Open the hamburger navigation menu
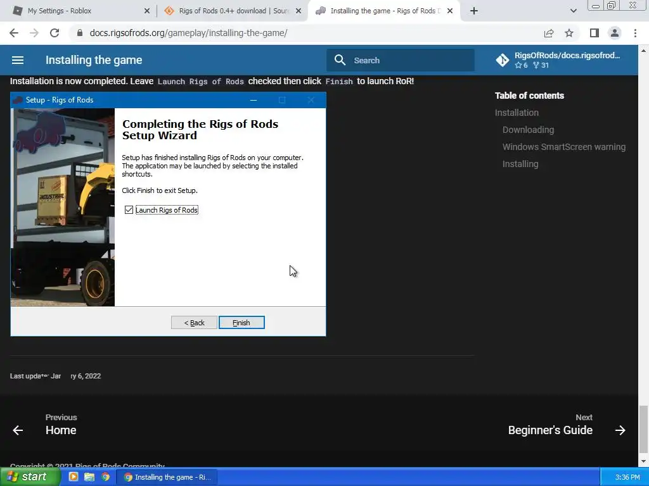This screenshot has width=649, height=486. [x=17, y=60]
